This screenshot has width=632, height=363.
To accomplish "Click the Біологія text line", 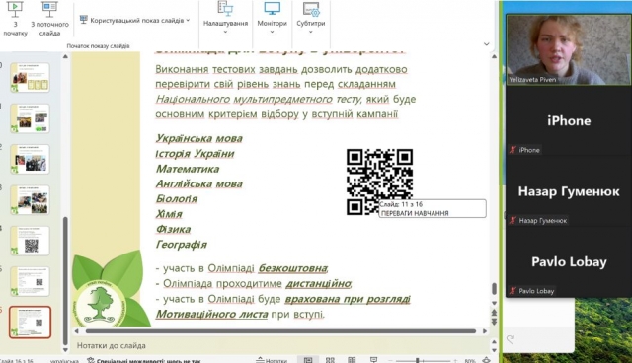I will click(x=177, y=199).
